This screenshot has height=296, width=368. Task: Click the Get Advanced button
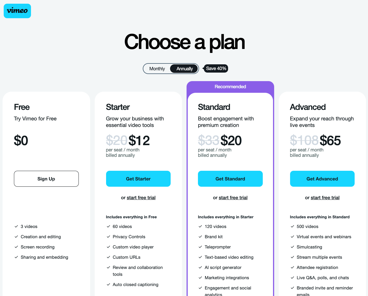[x=322, y=179]
